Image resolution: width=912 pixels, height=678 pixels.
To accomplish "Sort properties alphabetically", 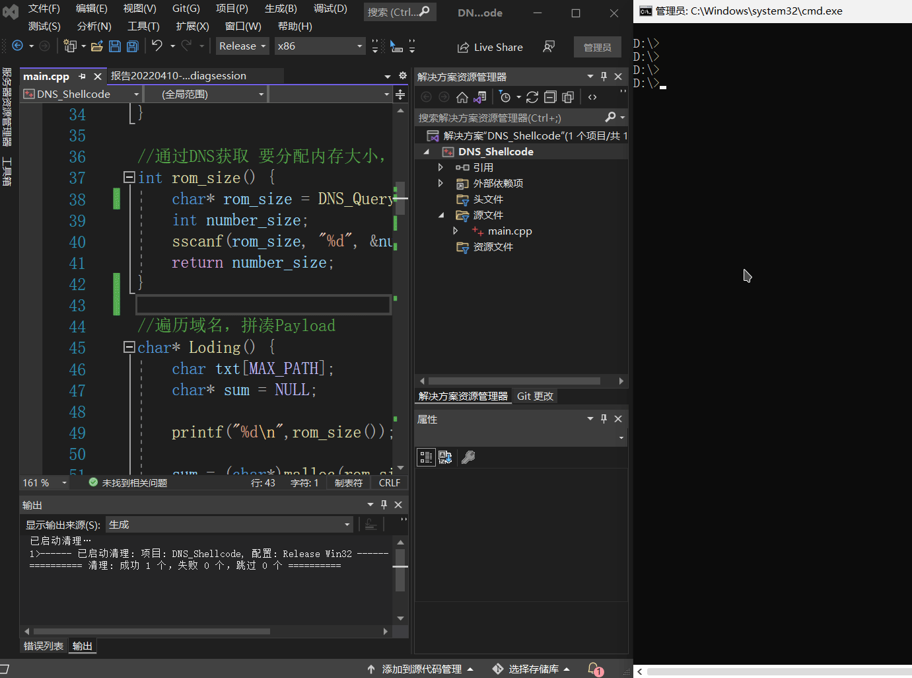I will (x=445, y=457).
